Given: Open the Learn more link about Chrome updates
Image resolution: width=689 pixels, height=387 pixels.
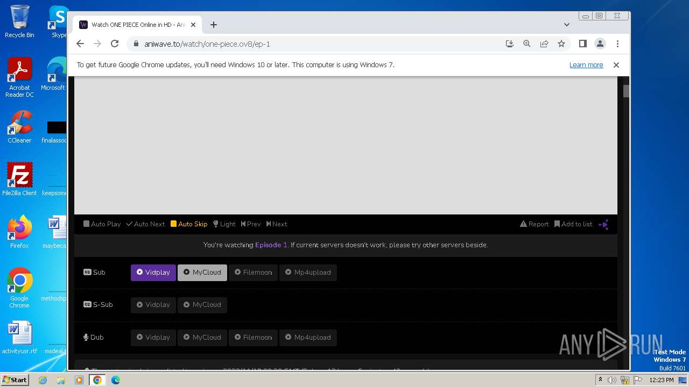Looking at the screenshot, I should [x=586, y=65].
